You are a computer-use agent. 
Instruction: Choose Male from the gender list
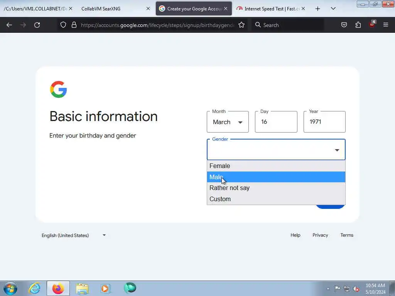coord(276,177)
